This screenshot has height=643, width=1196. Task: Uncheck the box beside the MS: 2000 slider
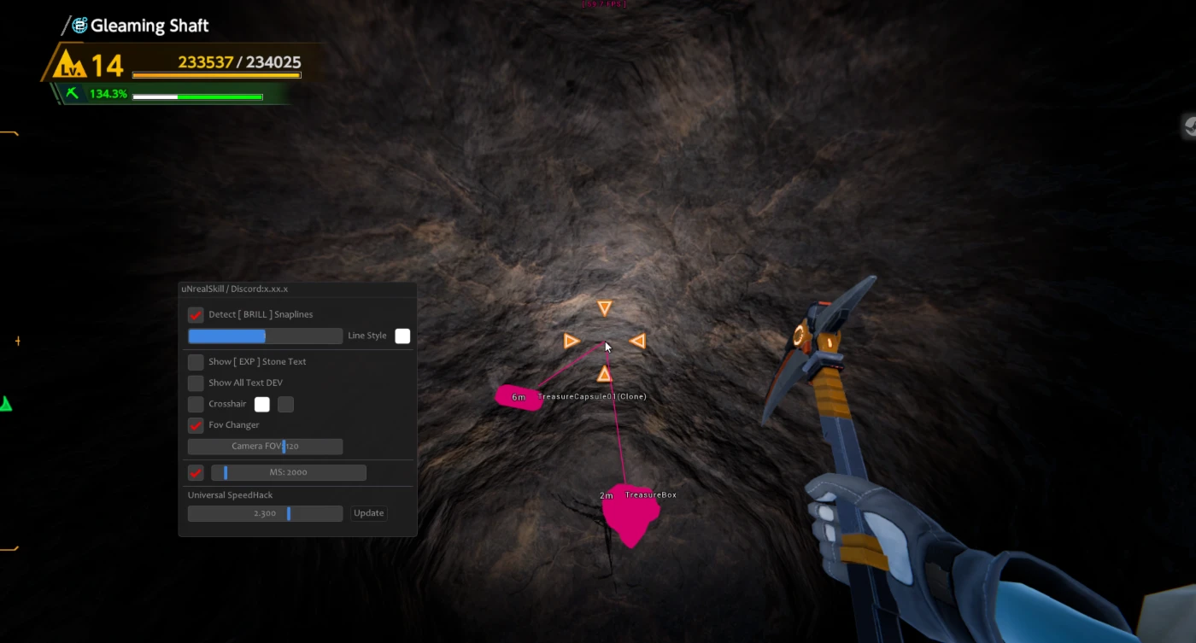196,472
